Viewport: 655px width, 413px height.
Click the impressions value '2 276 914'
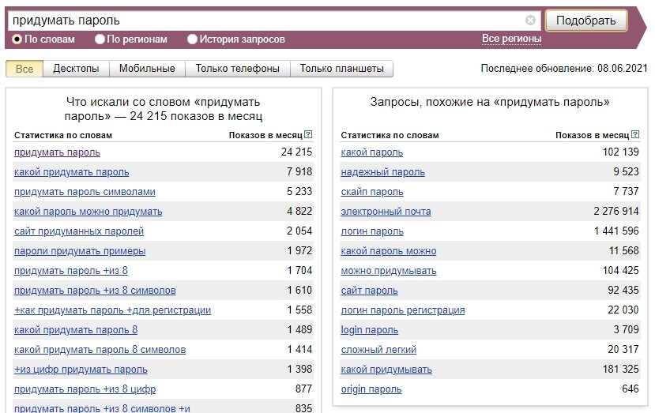tap(616, 212)
